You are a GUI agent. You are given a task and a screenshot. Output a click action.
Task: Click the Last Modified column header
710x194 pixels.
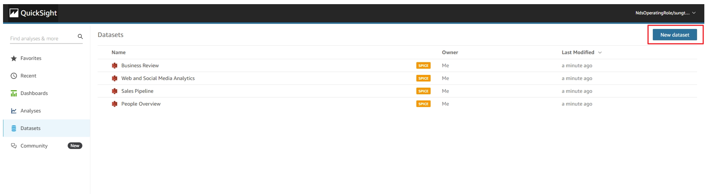[578, 52]
